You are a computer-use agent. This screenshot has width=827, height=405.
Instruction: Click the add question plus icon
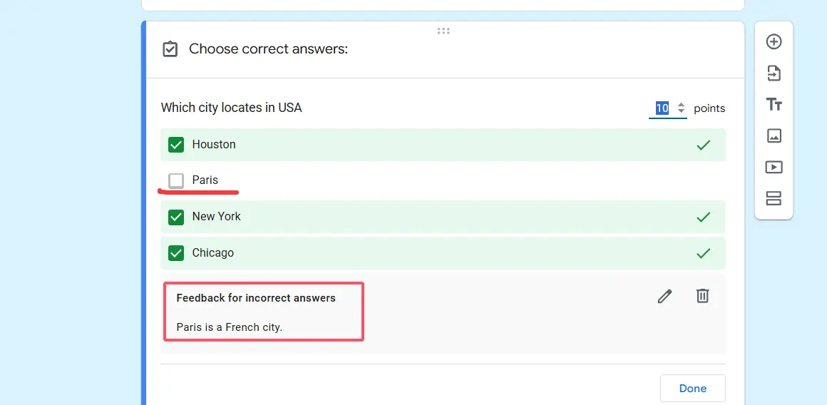(x=774, y=42)
